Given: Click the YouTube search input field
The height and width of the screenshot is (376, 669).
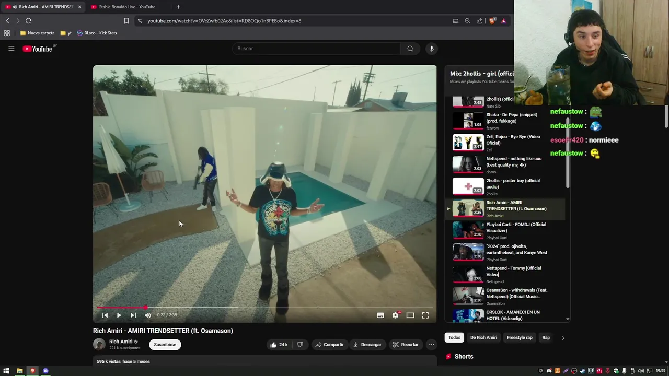Looking at the screenshot, I should pos(316,49).
